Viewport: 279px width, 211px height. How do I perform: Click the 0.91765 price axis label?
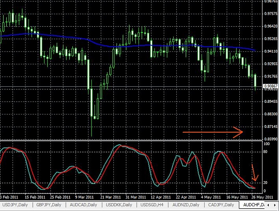coord(271,76)
